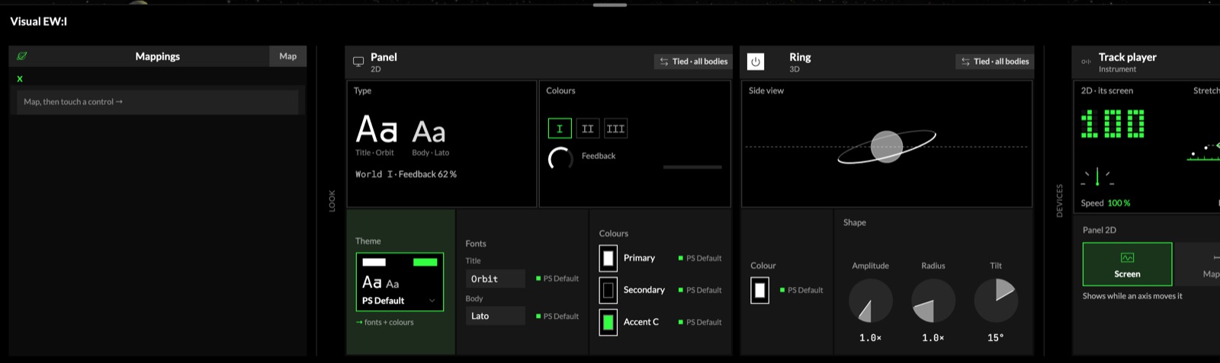The height and width of the screenshot is (363, 1220).
Task: Click PS Default tag beside Orbit font
Action: pos(557,279)
